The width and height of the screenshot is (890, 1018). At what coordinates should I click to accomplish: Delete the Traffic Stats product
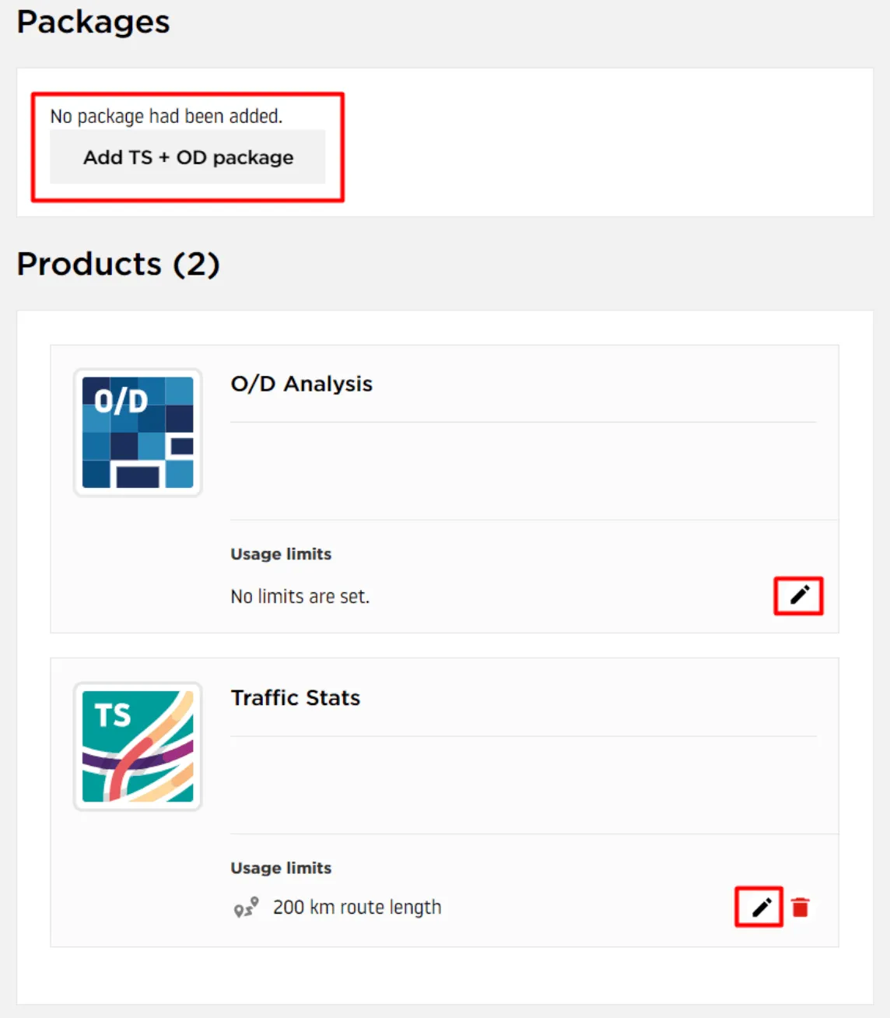click(x=800, y=907)
